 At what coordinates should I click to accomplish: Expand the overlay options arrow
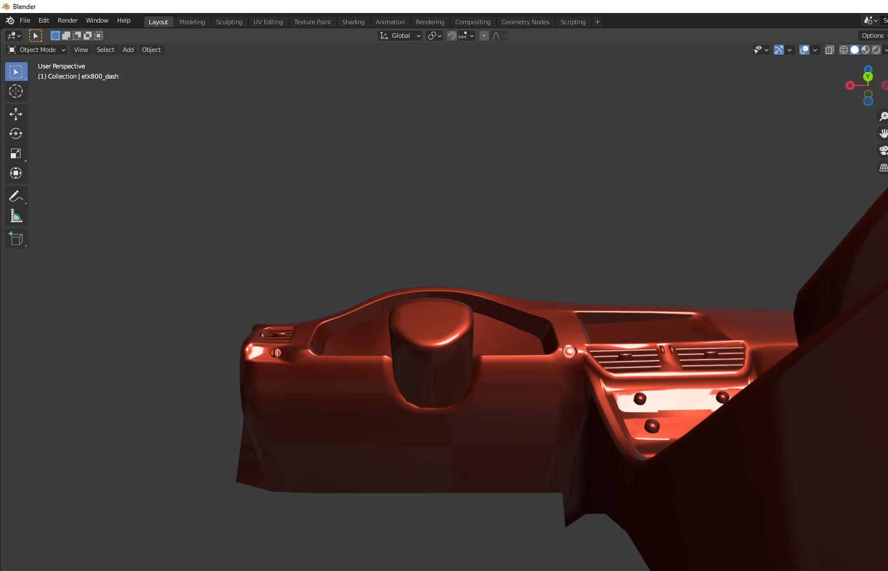click(x=815, y=50)
